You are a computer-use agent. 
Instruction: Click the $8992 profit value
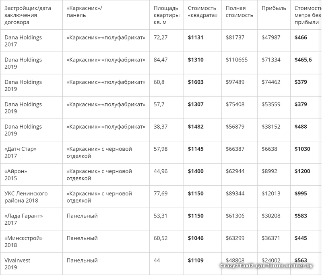[x=270, y=171]
